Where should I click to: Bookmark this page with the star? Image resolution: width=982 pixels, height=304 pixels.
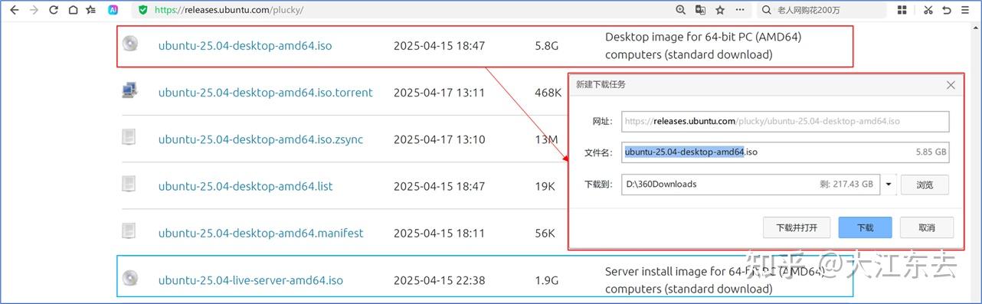pyautogui.click(x=720, y=10)
